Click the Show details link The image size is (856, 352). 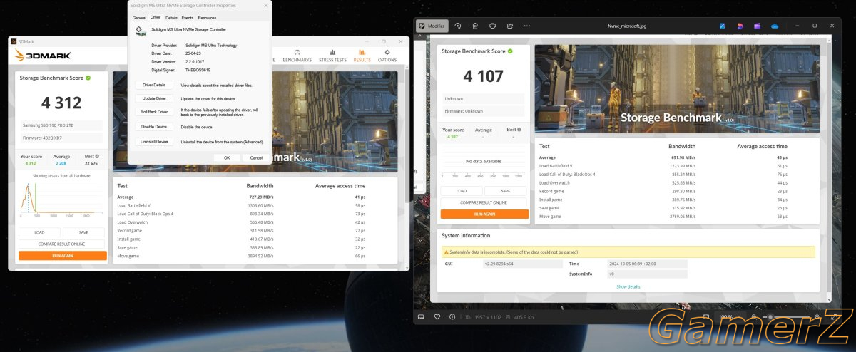628,286
